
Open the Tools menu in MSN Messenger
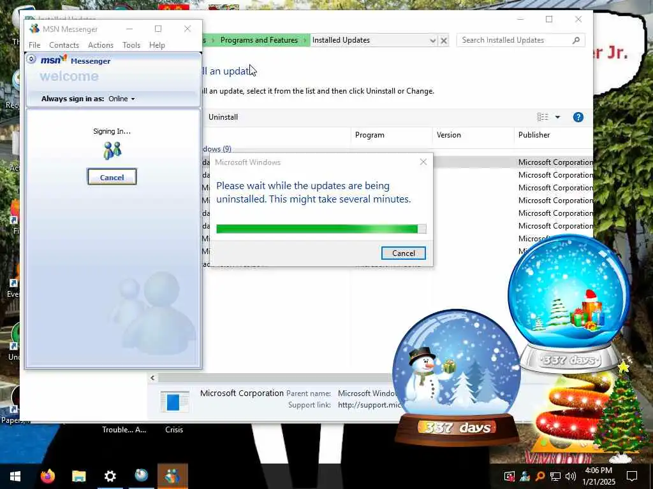(131, 45)
